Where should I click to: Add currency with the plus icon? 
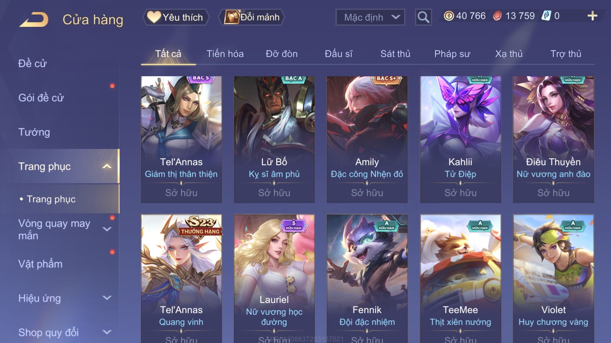tap(592, 16)
